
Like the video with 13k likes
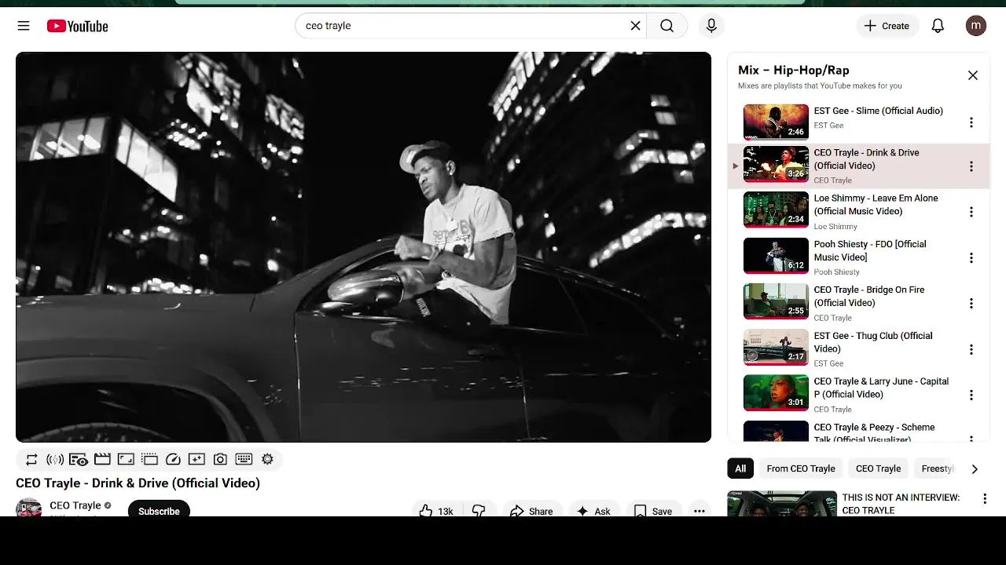(437, 509)
